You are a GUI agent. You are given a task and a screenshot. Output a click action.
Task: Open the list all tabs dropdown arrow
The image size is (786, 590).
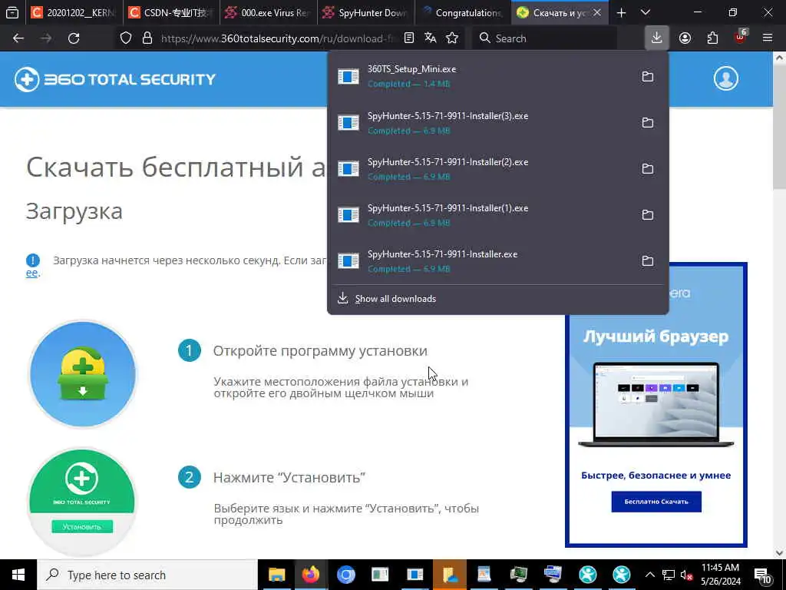[646, 12]
